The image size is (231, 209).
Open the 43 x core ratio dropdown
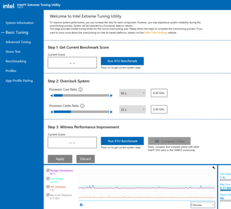tap(132, 93)
